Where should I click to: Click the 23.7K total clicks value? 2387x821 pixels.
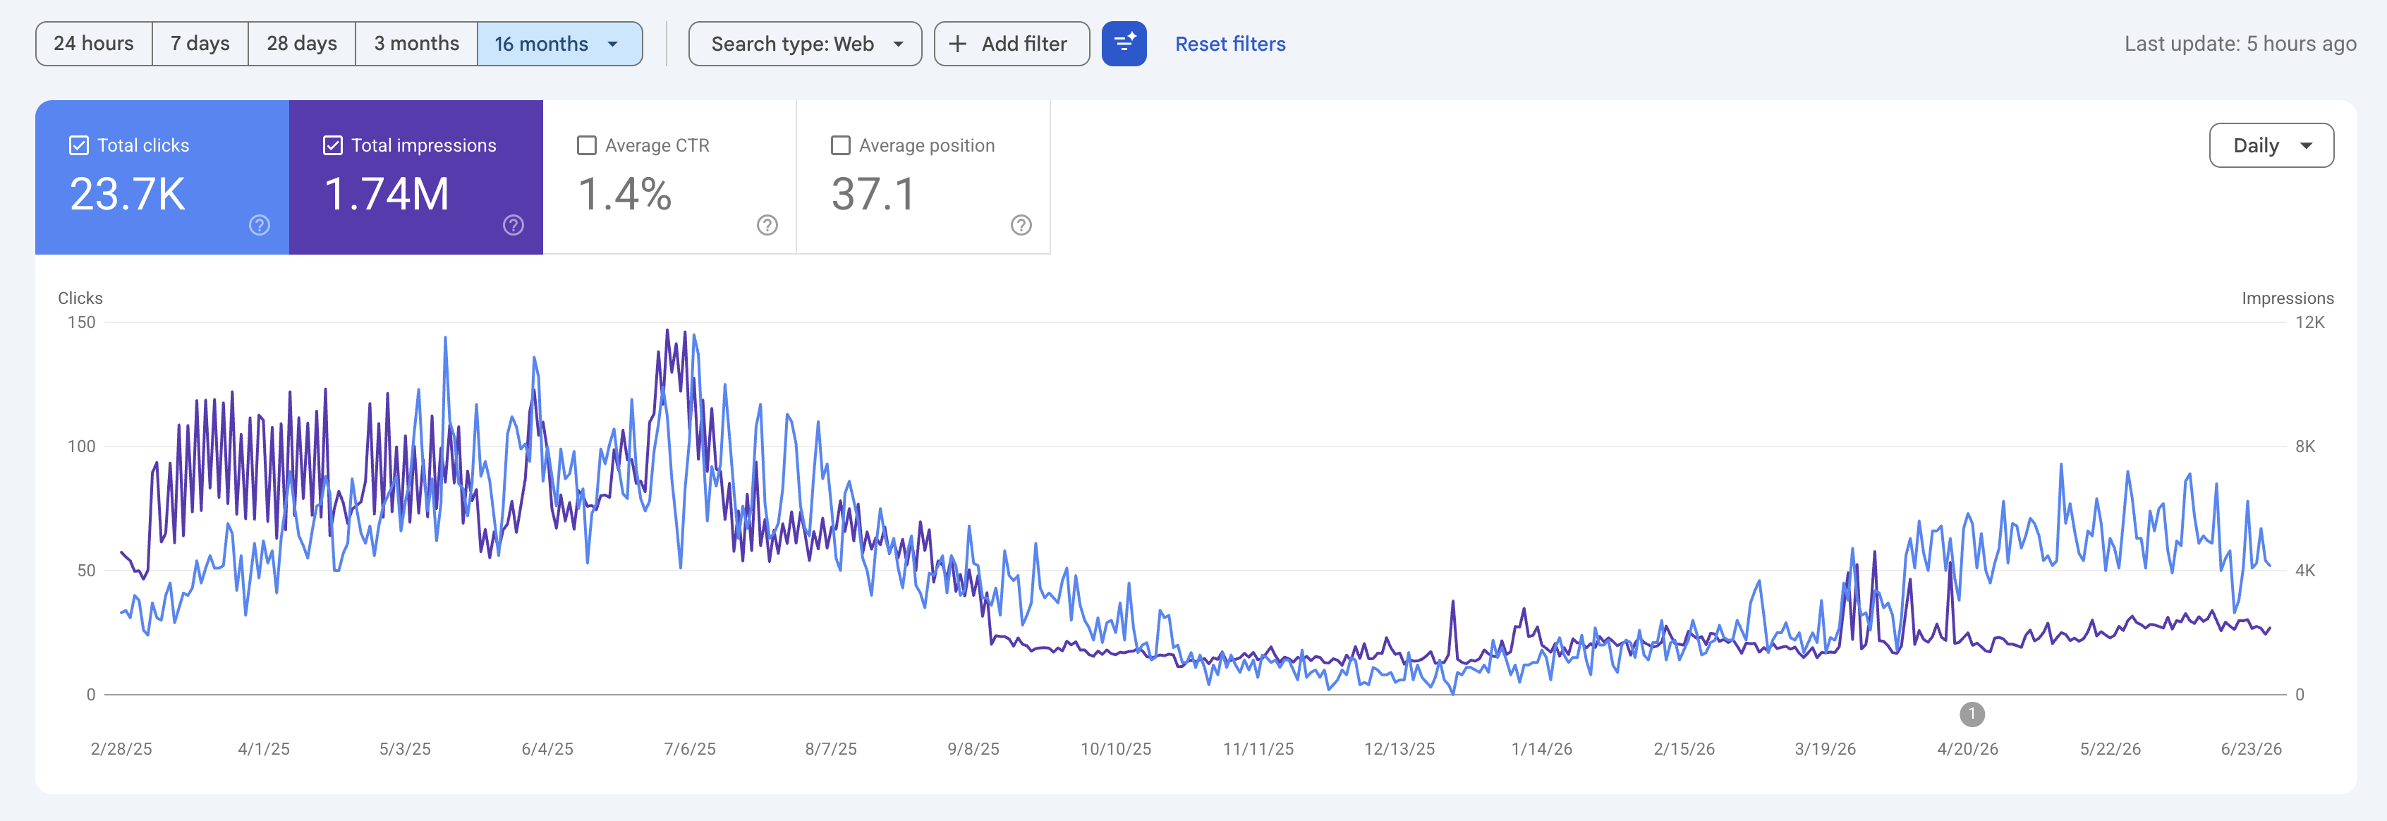point(128,194)
